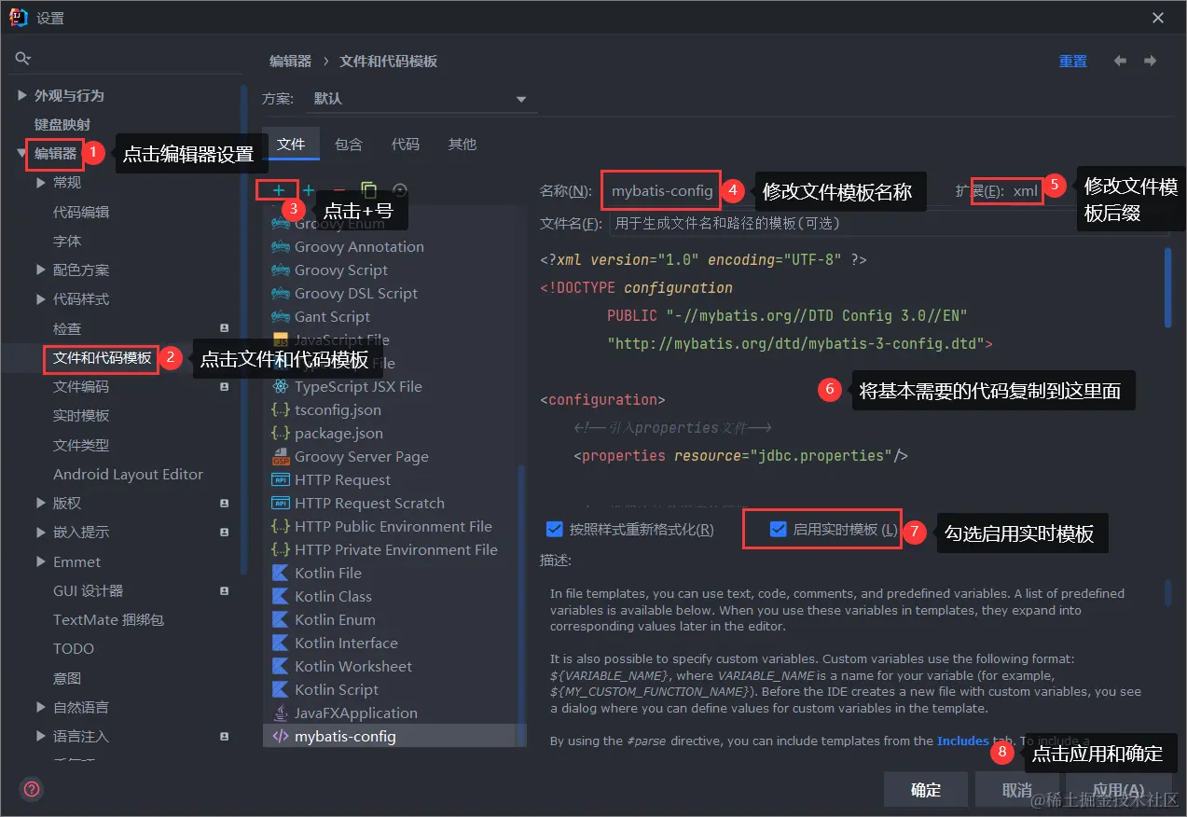Click the Create Template plus icon
The height and width of the screenshot is (817, 1187).
[278, 189]
